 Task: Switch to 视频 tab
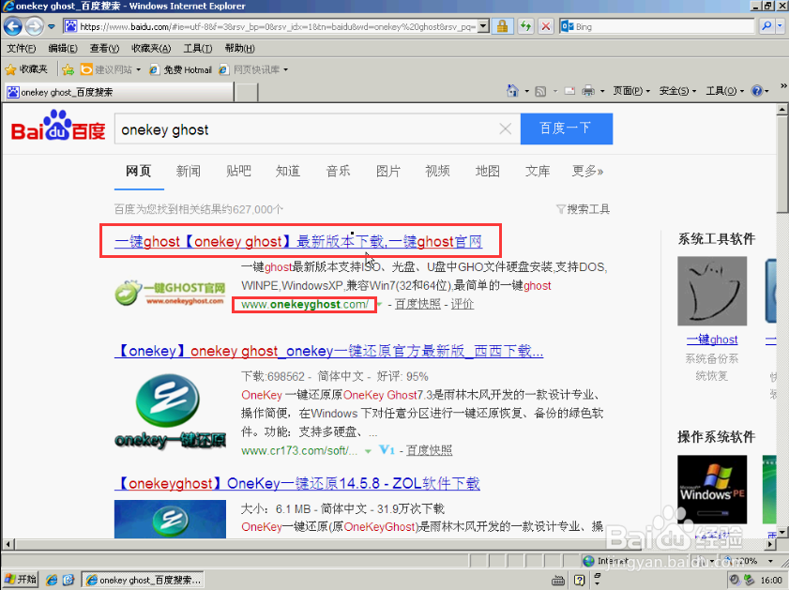click(x=438, y=171)
